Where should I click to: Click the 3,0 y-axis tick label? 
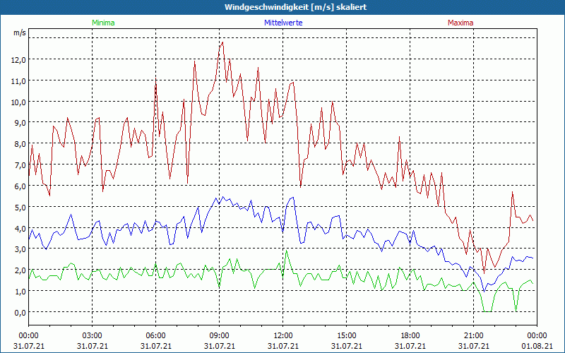(20, 249)
